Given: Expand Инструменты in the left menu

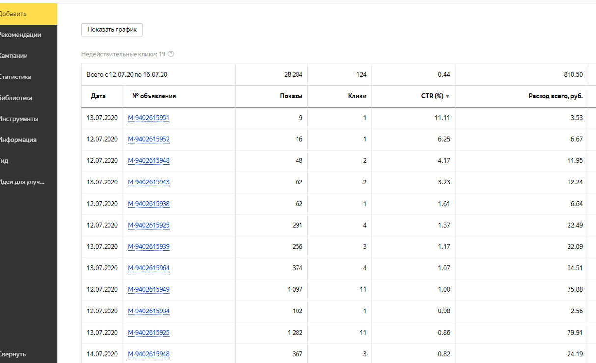Looking at the screenshot, I should click(x=19, y=119).
